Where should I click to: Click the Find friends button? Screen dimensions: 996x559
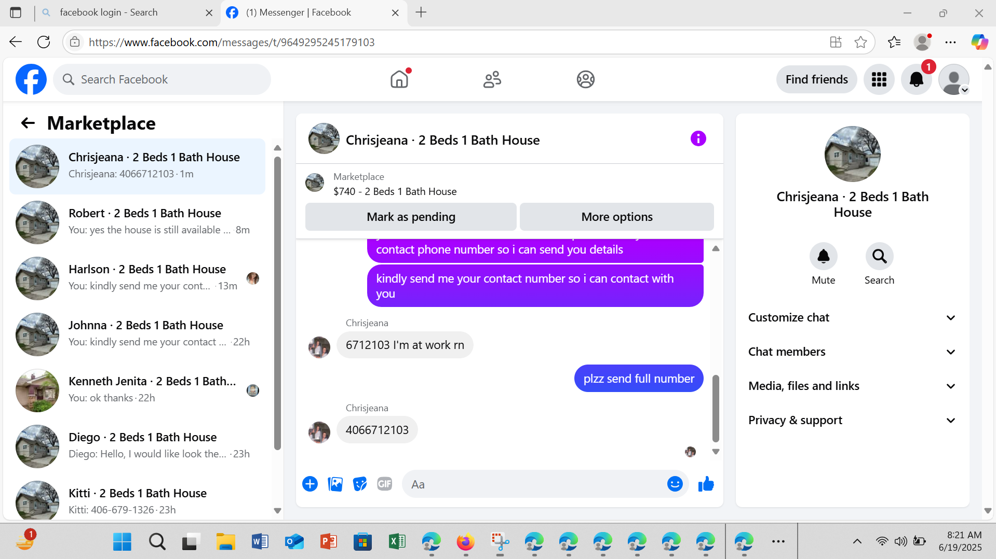(816, 79)
